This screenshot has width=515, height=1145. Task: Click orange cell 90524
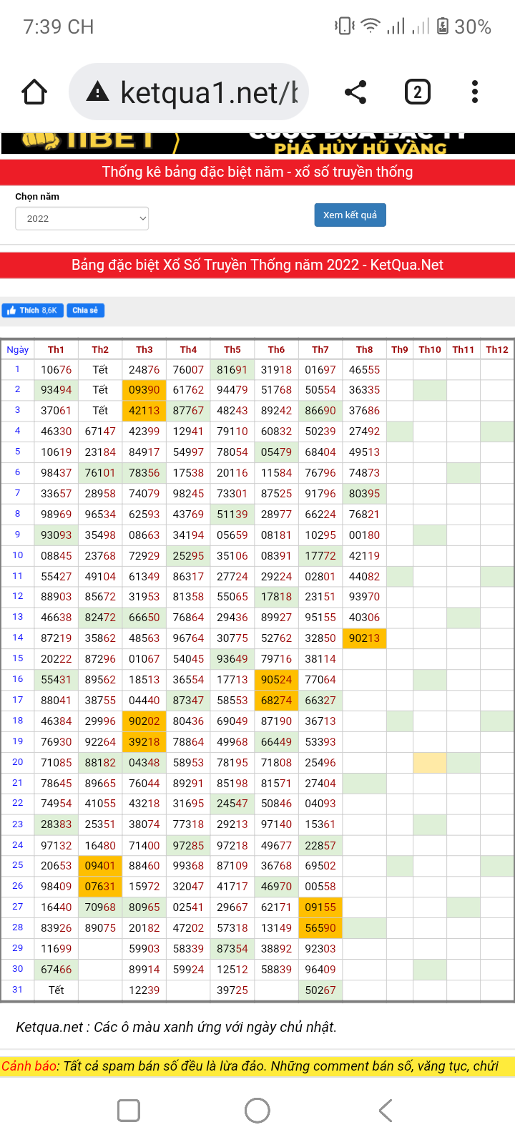276,680
